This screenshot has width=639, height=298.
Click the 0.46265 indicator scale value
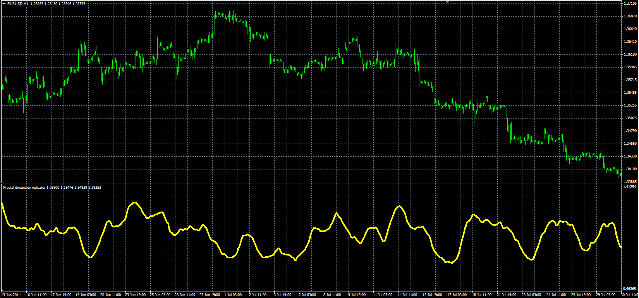coord(630,288)
